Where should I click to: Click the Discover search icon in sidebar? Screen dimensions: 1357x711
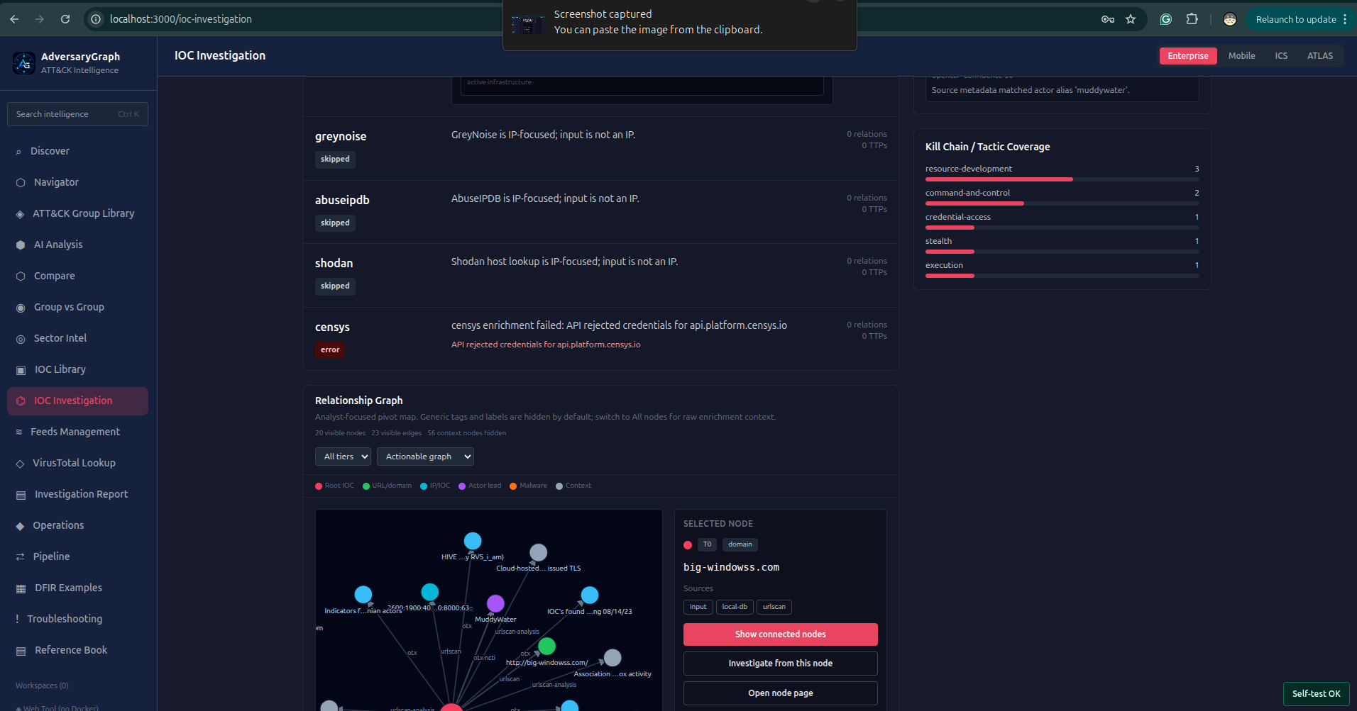pos(18,152)
